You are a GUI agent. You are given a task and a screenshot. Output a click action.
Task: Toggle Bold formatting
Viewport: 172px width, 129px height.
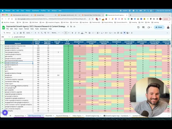[72, 33]
